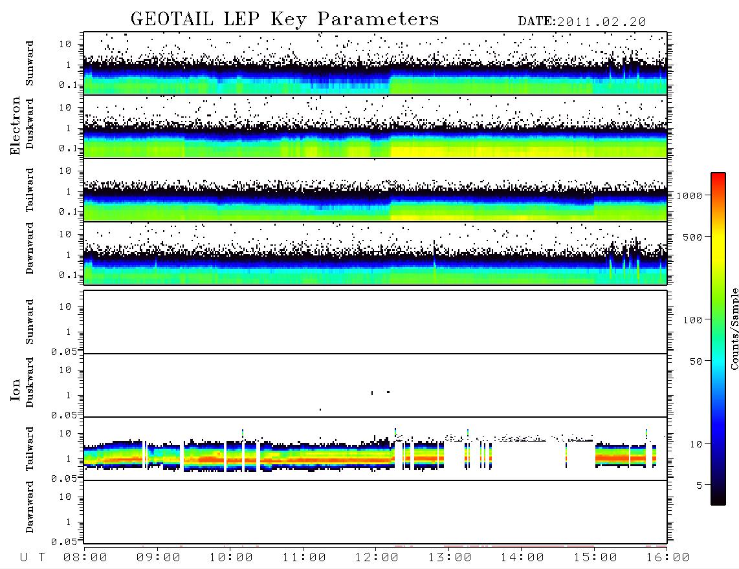Click inside the Electron Dawnward spectrogram panel
This screenshot has width=739, height=569.
(375, 253)
